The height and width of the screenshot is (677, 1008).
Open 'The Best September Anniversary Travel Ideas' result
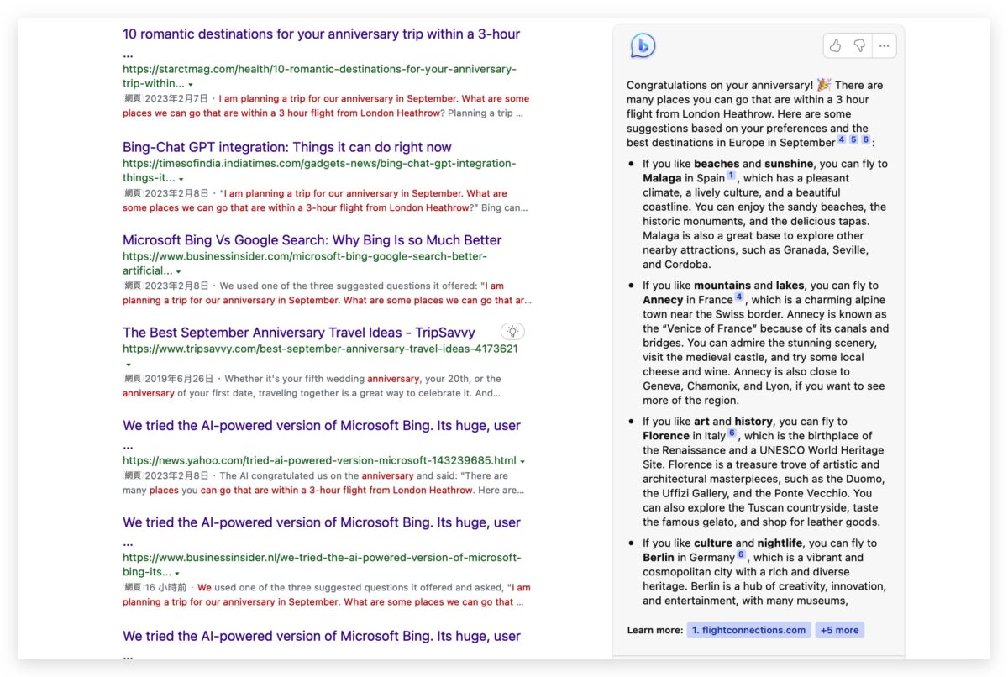point(299,333)
